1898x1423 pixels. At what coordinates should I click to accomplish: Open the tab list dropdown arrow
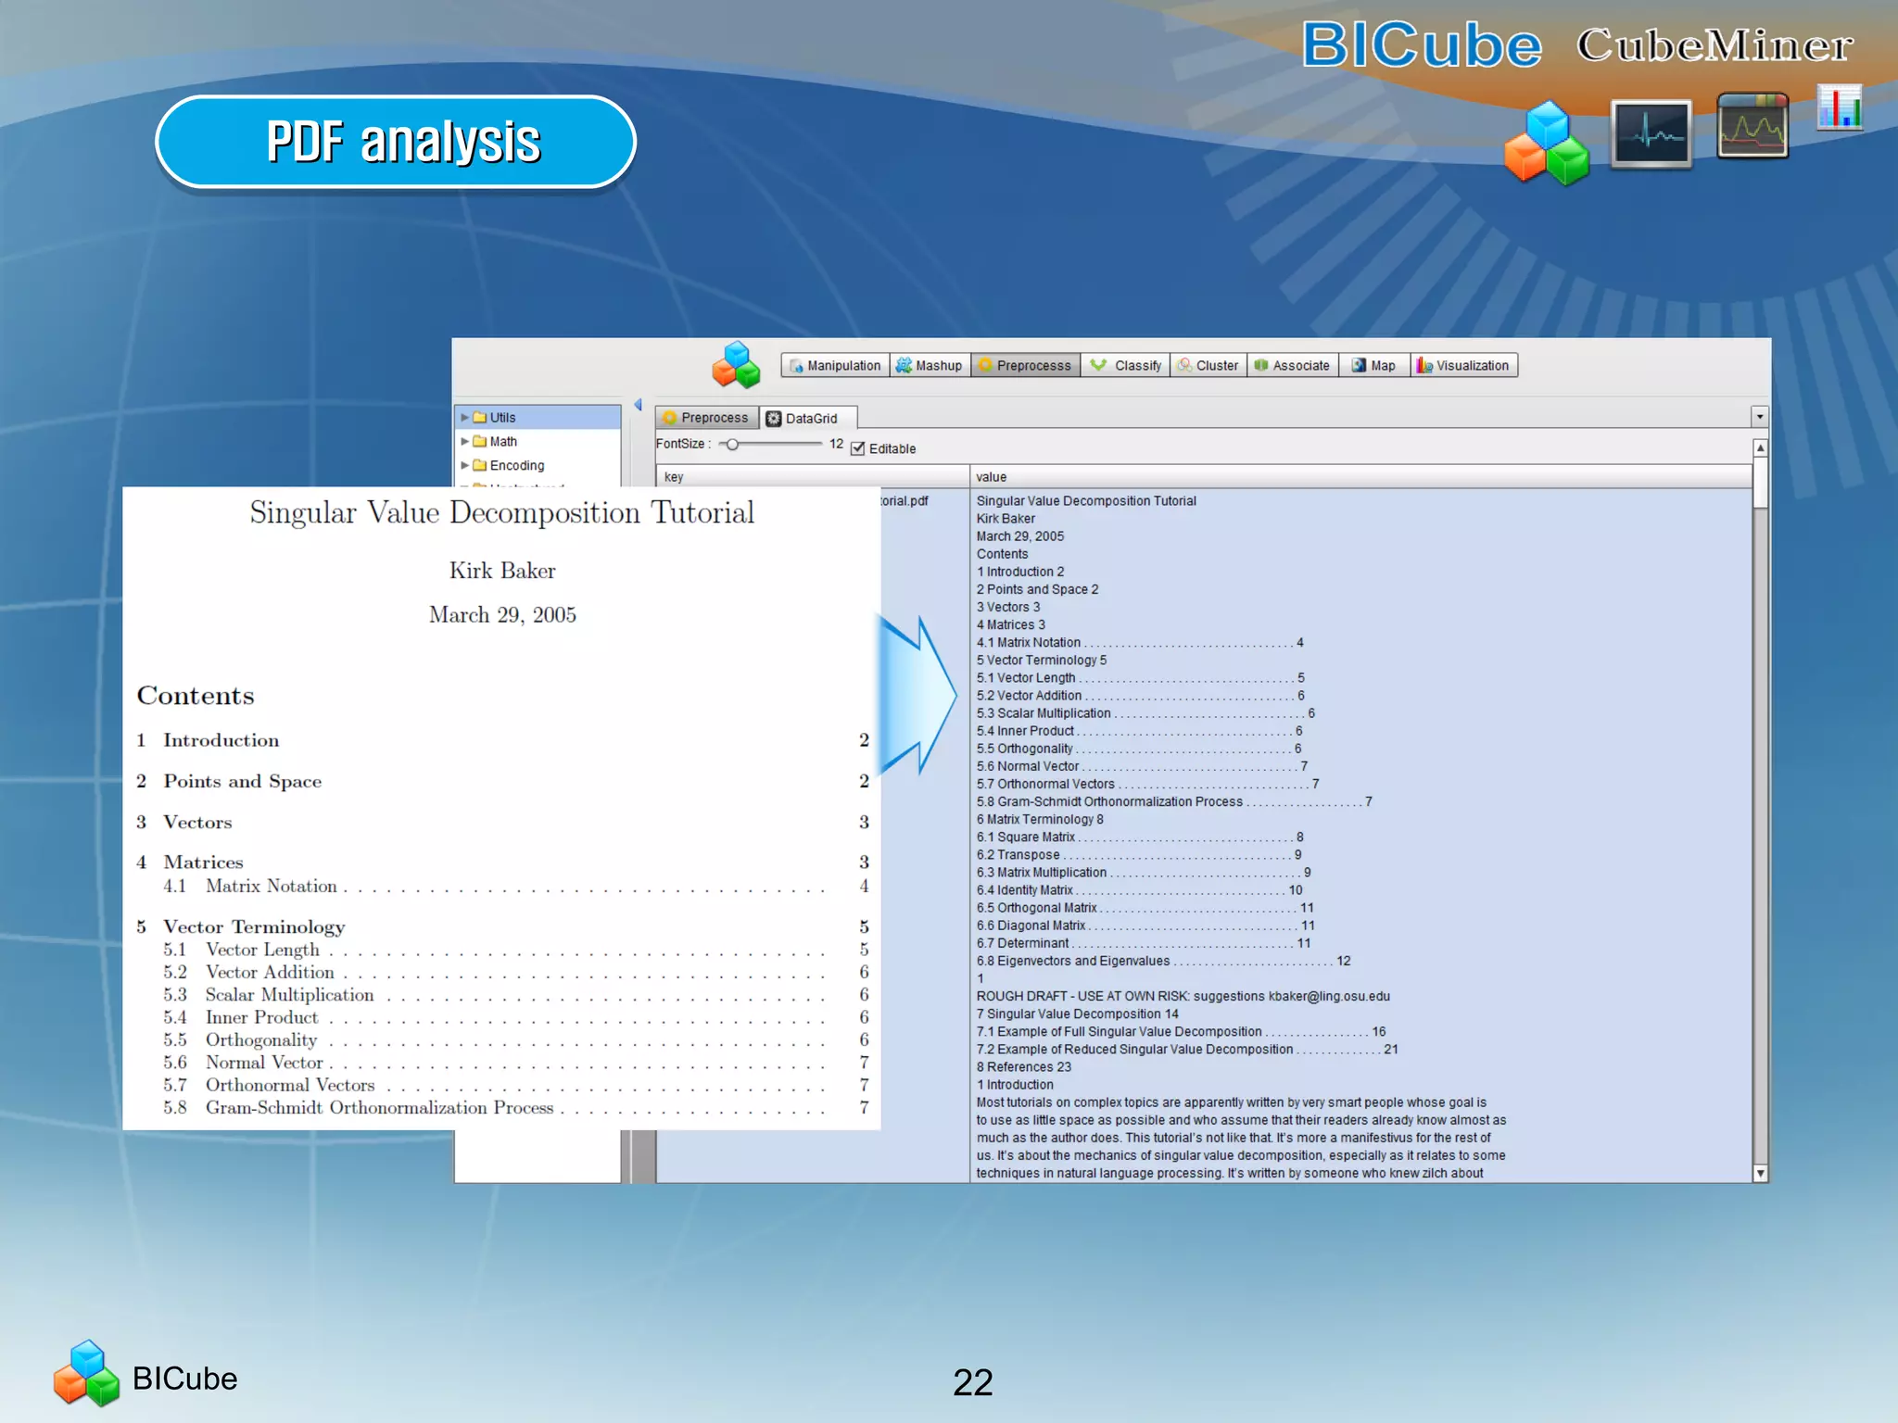click(1760, 417)
